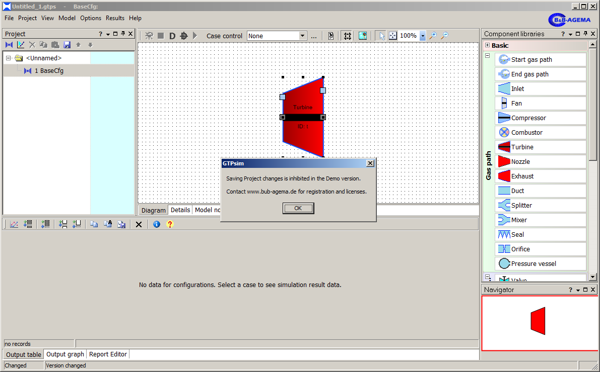
Task: Click the zoom out magnifier icon
Action: coord(445,36)
